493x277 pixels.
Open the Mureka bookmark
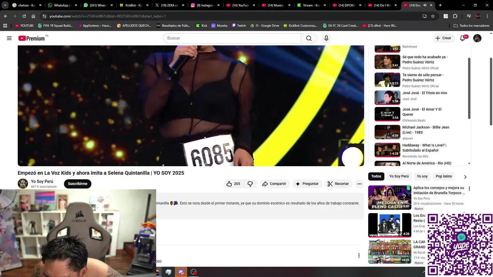coord(219,26)
